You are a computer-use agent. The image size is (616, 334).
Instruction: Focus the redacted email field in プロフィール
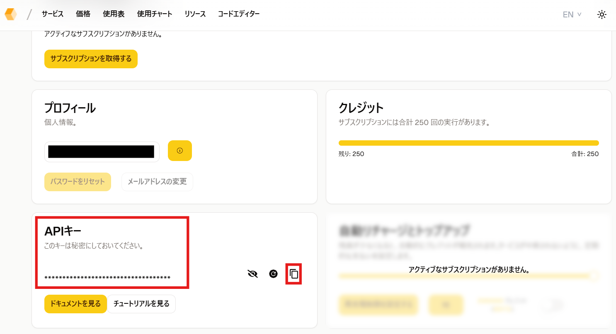(x=102, y=151)
